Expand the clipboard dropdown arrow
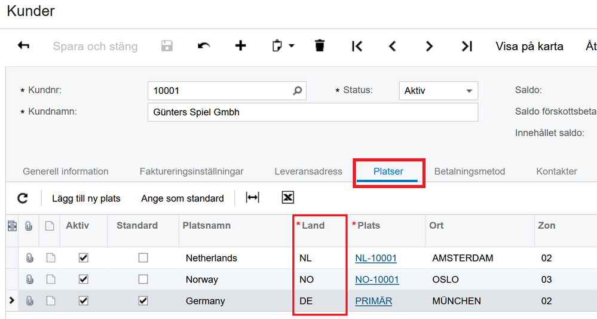The height and width of the screenshot is (319, 597). pos(291,46)
